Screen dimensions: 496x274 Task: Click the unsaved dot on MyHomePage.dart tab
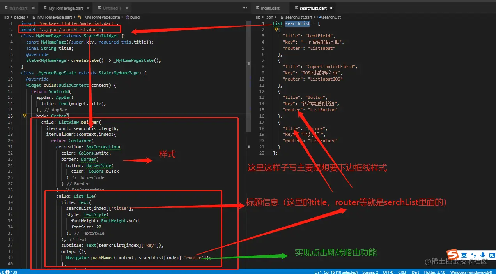tap(88, 8)
